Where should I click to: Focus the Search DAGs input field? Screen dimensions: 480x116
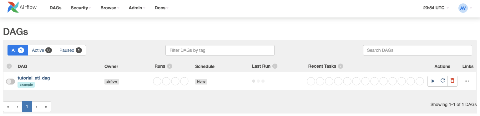coord(417,50)
